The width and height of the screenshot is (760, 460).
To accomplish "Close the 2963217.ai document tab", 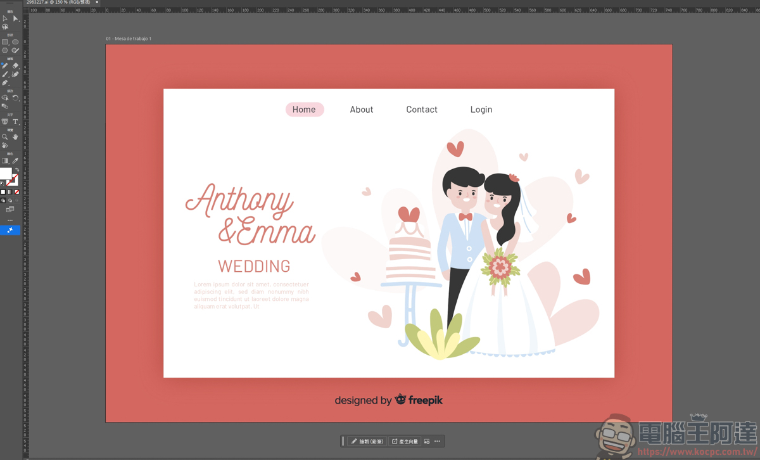I will pos(97,3).
